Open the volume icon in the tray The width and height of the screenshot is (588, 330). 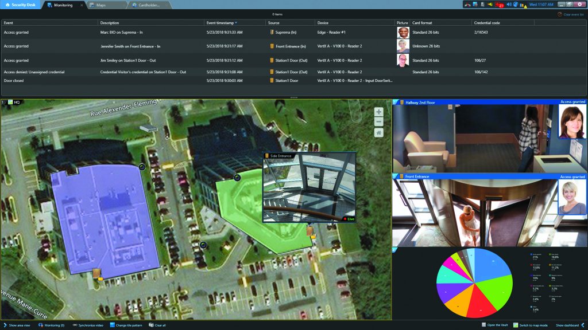pyautogui.click(x=509, y=4)
